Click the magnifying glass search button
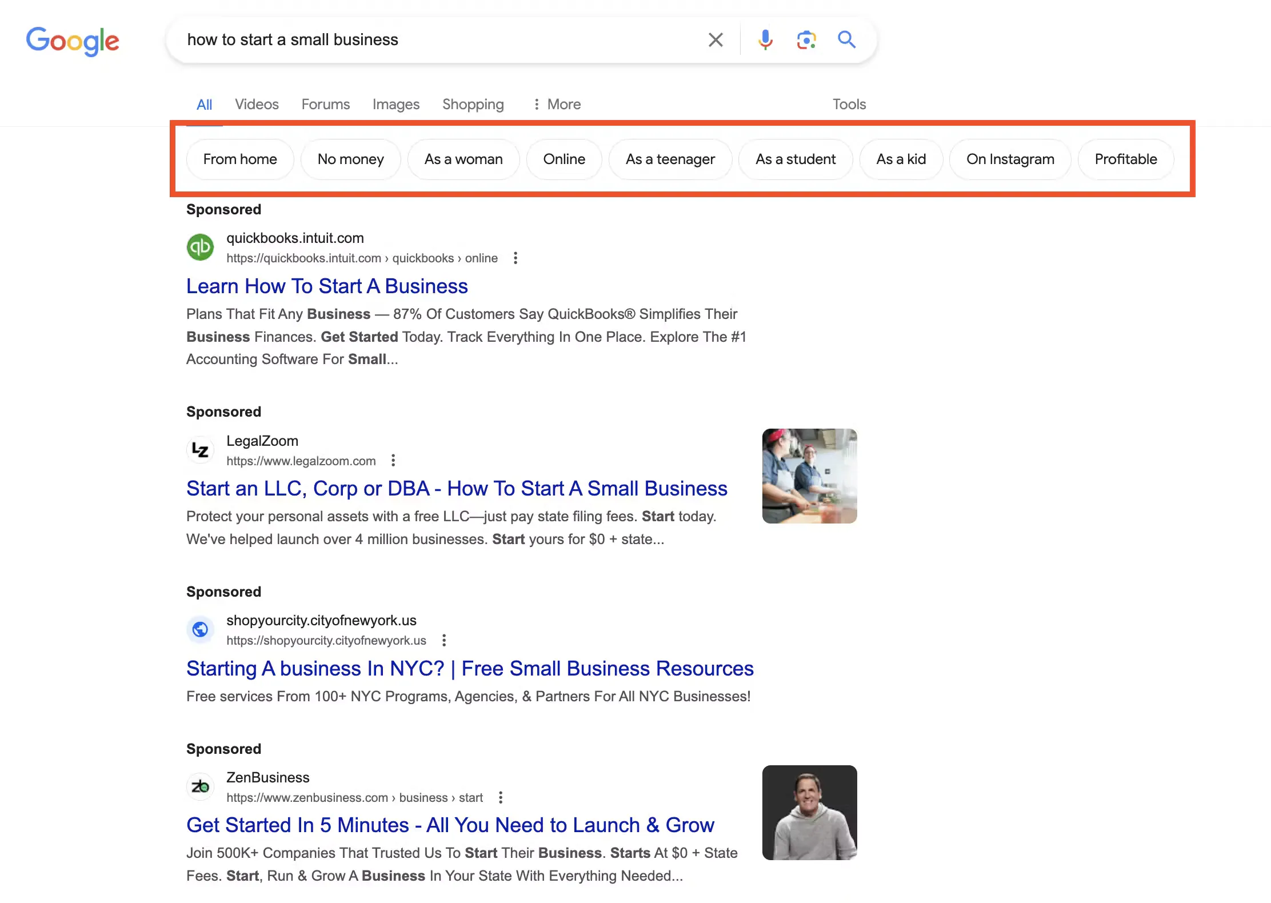 click(x=846, y=40)
